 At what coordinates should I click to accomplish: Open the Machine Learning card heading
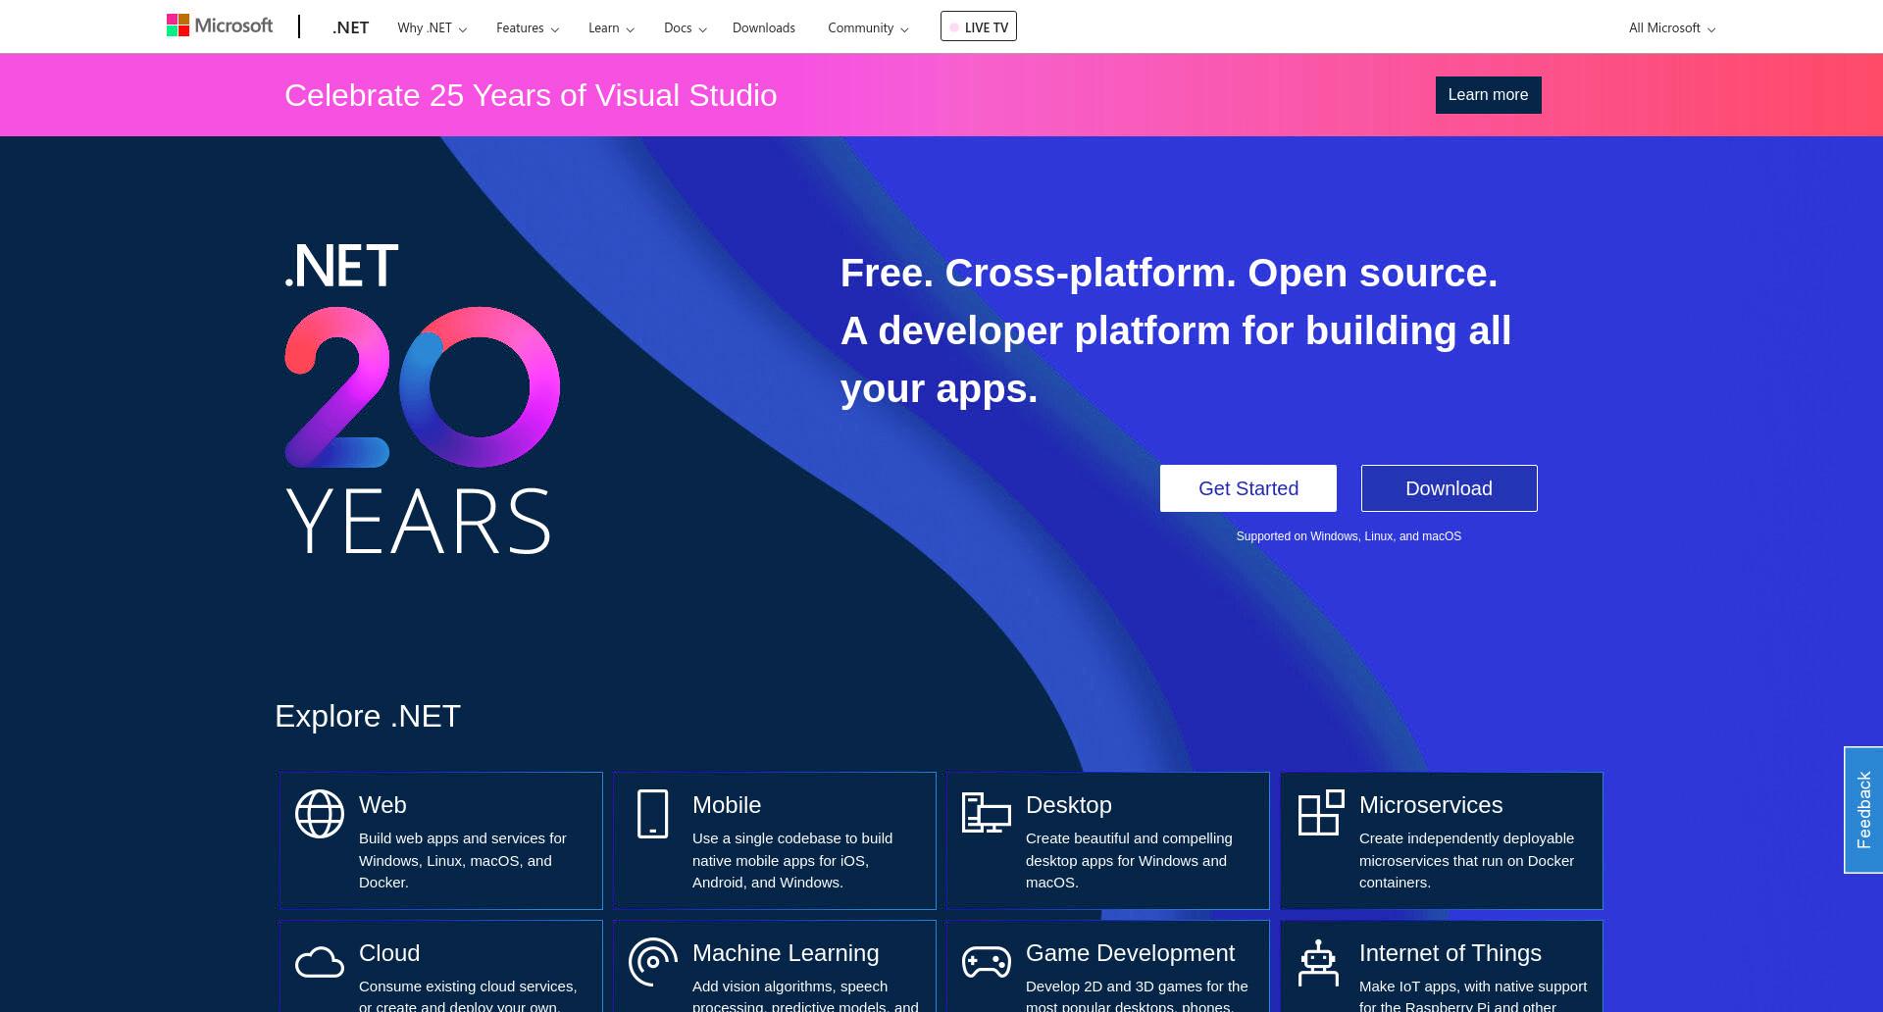click(786, 953)
